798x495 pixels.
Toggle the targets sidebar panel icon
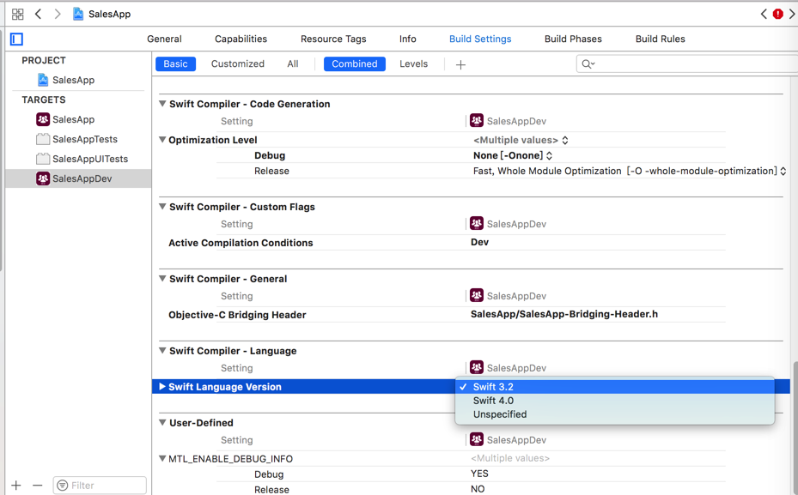click(16, 39)
